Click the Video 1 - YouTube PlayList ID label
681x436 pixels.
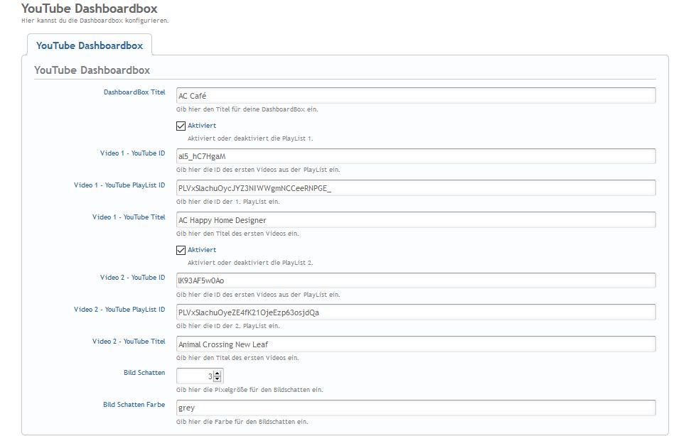[x=119, y=185]
